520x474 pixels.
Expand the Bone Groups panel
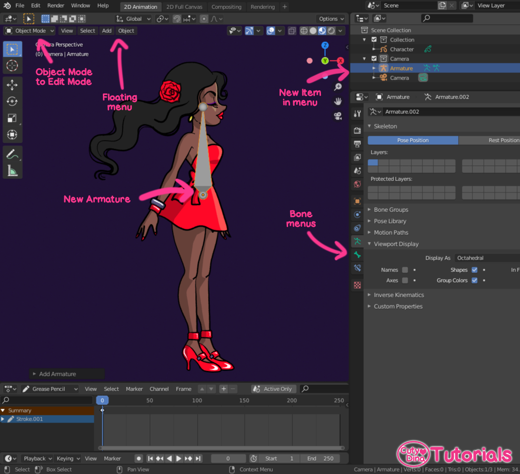point(390,210)
